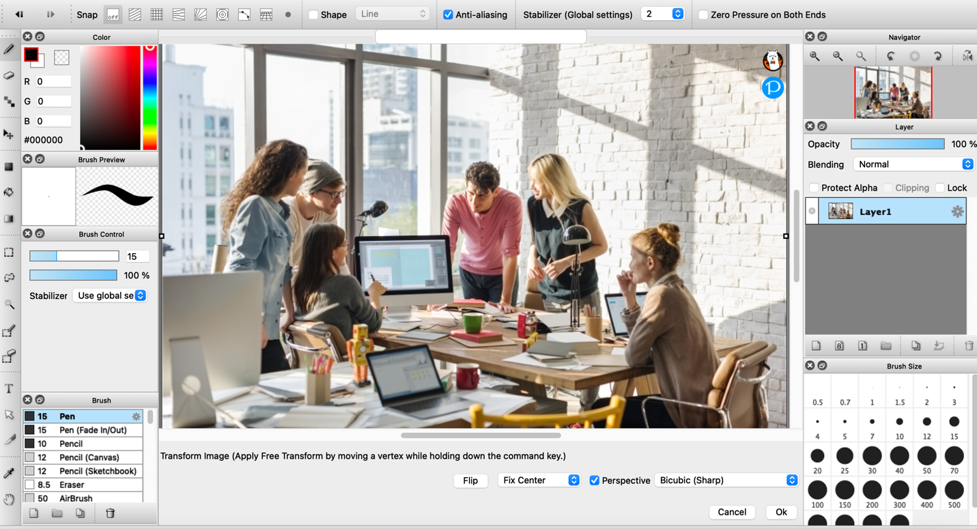Open the Brush Control Stabilizer dropdown
The width and height of the screenshot is (977, 529).
point(110,296)
